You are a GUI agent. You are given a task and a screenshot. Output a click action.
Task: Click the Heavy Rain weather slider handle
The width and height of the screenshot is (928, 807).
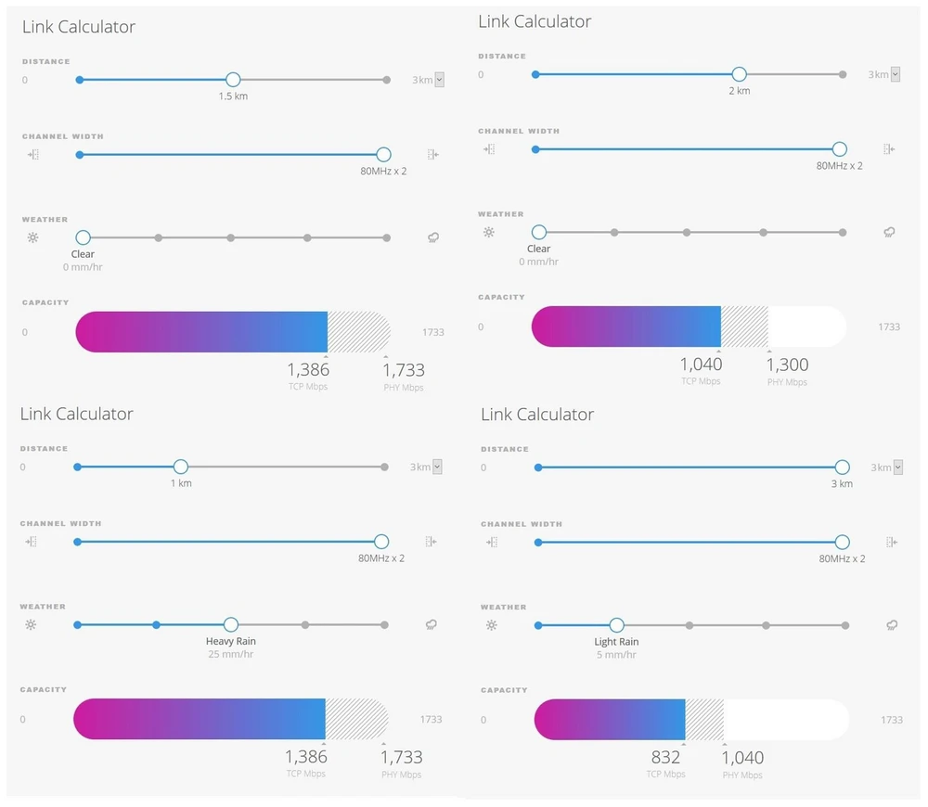pyautogui.click(x=231, y=624)
